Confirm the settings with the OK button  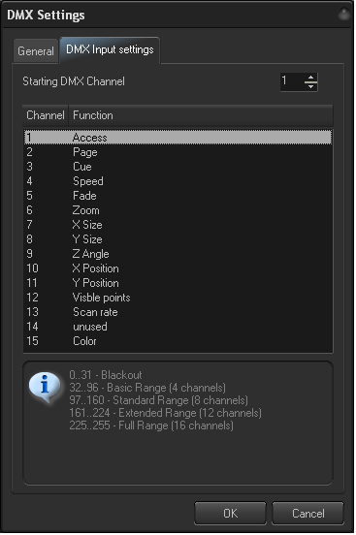pyautogui.click(x=230, y=513)
